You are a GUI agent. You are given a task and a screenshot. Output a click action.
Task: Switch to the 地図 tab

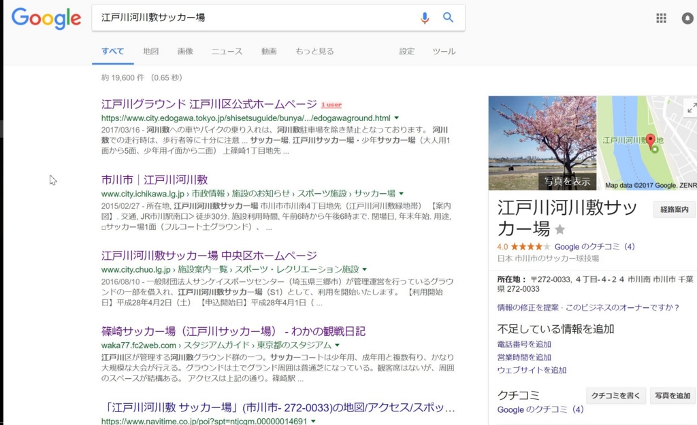point(150,51)
